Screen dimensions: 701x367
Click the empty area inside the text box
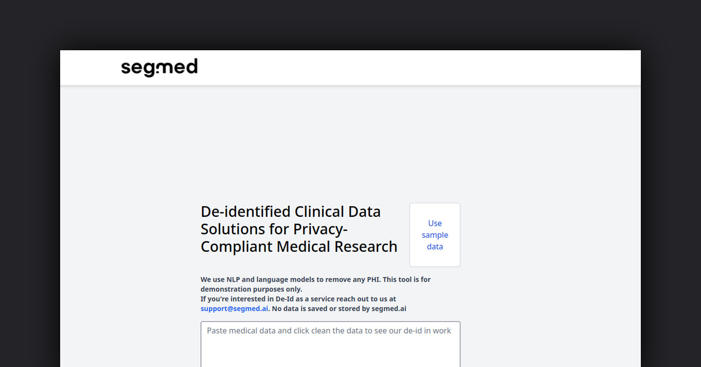click(x=330, y=354)
